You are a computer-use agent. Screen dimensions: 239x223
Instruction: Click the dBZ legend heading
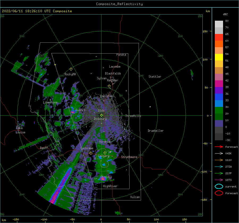coord(225,14)
